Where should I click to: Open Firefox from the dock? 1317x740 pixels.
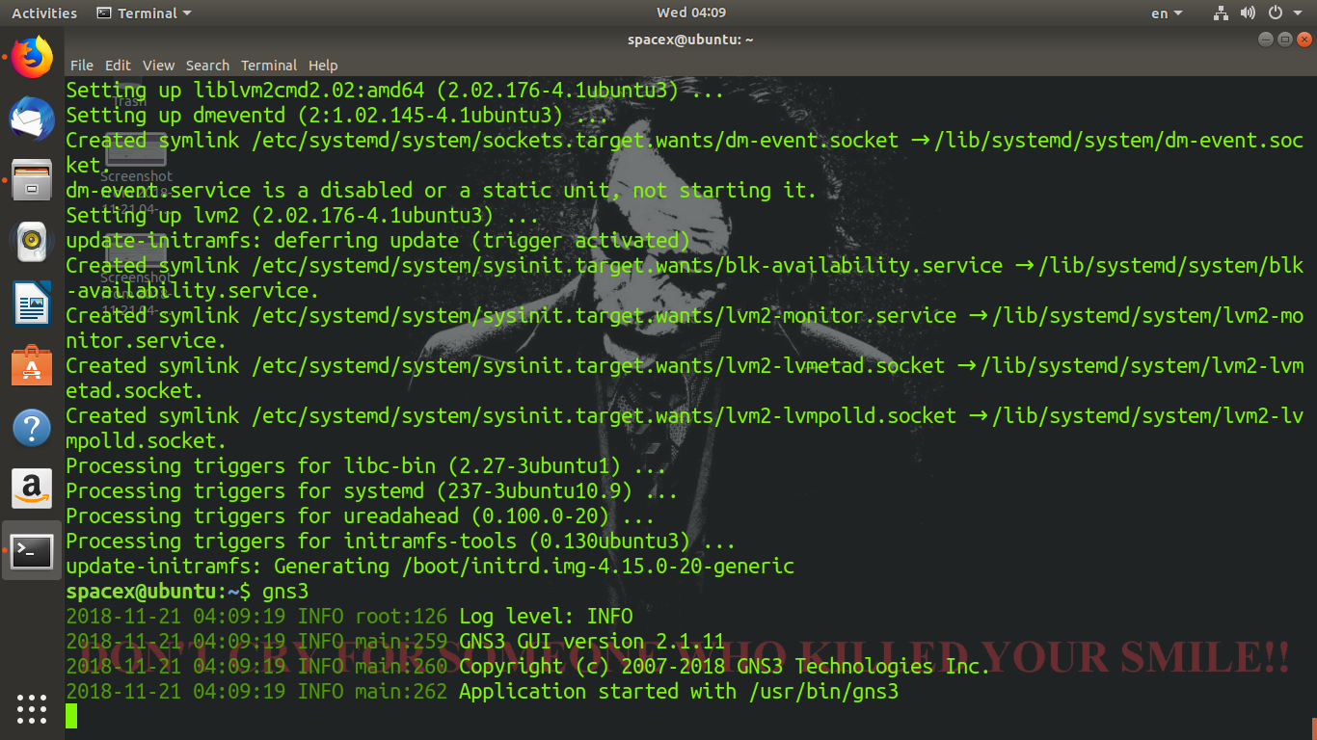[32, 58]
